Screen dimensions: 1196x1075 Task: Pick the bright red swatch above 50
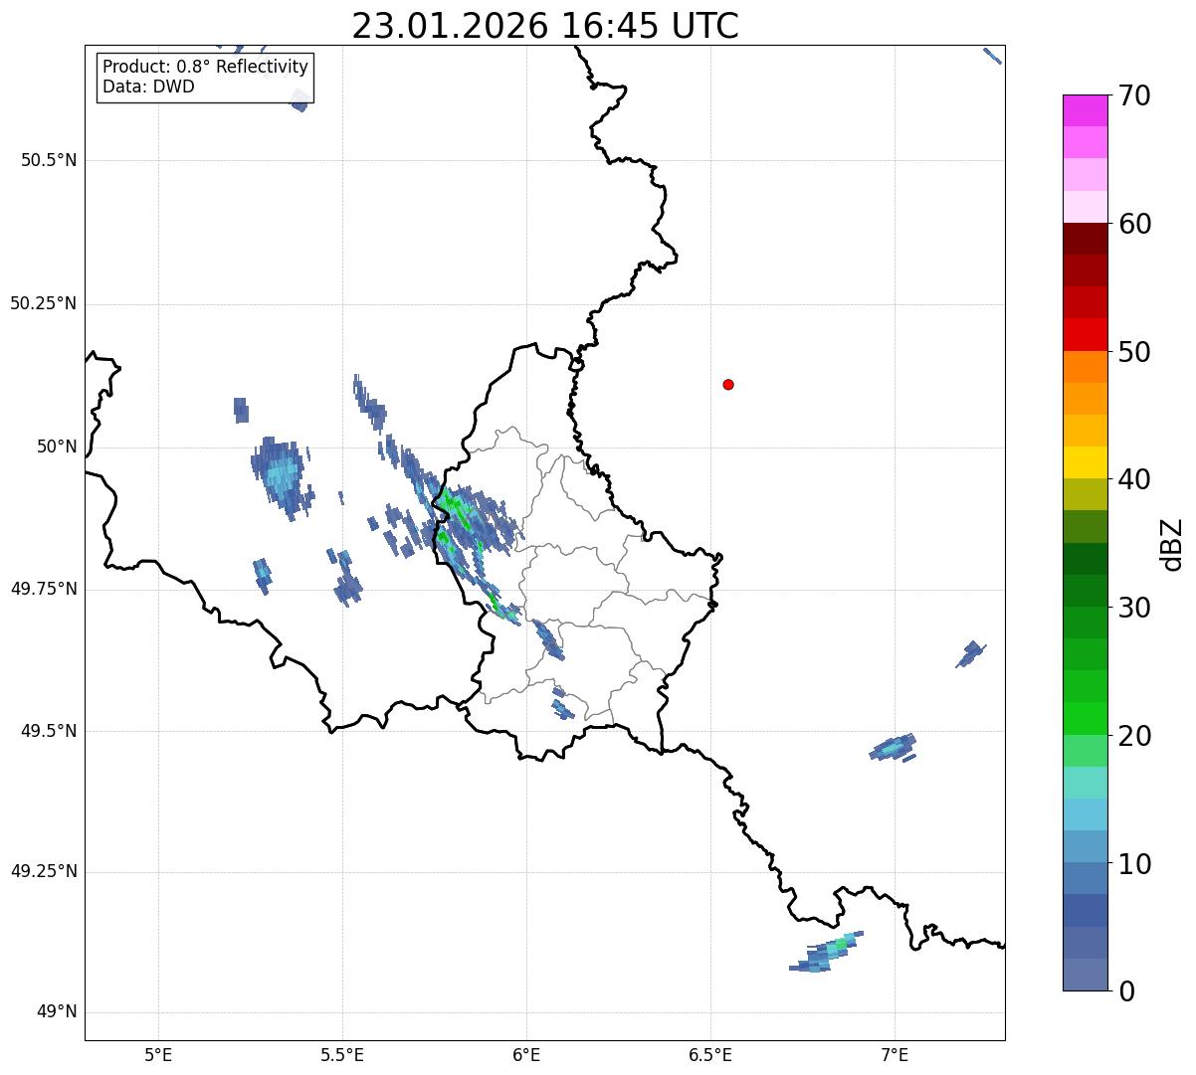pos(1085,335)
